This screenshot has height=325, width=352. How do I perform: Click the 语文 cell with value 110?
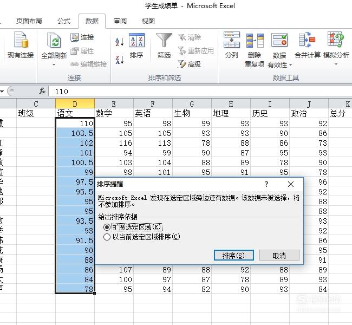[75, 123]
